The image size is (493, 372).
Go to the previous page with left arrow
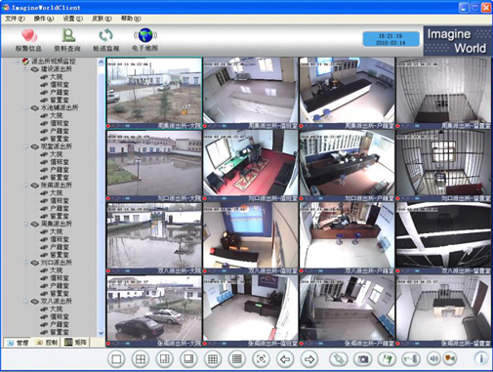pyautogui.click(x=285, y=359)
